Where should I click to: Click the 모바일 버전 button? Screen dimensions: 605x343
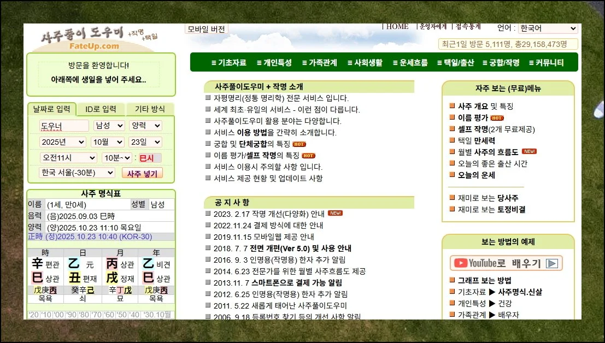(x=206, y=29)
